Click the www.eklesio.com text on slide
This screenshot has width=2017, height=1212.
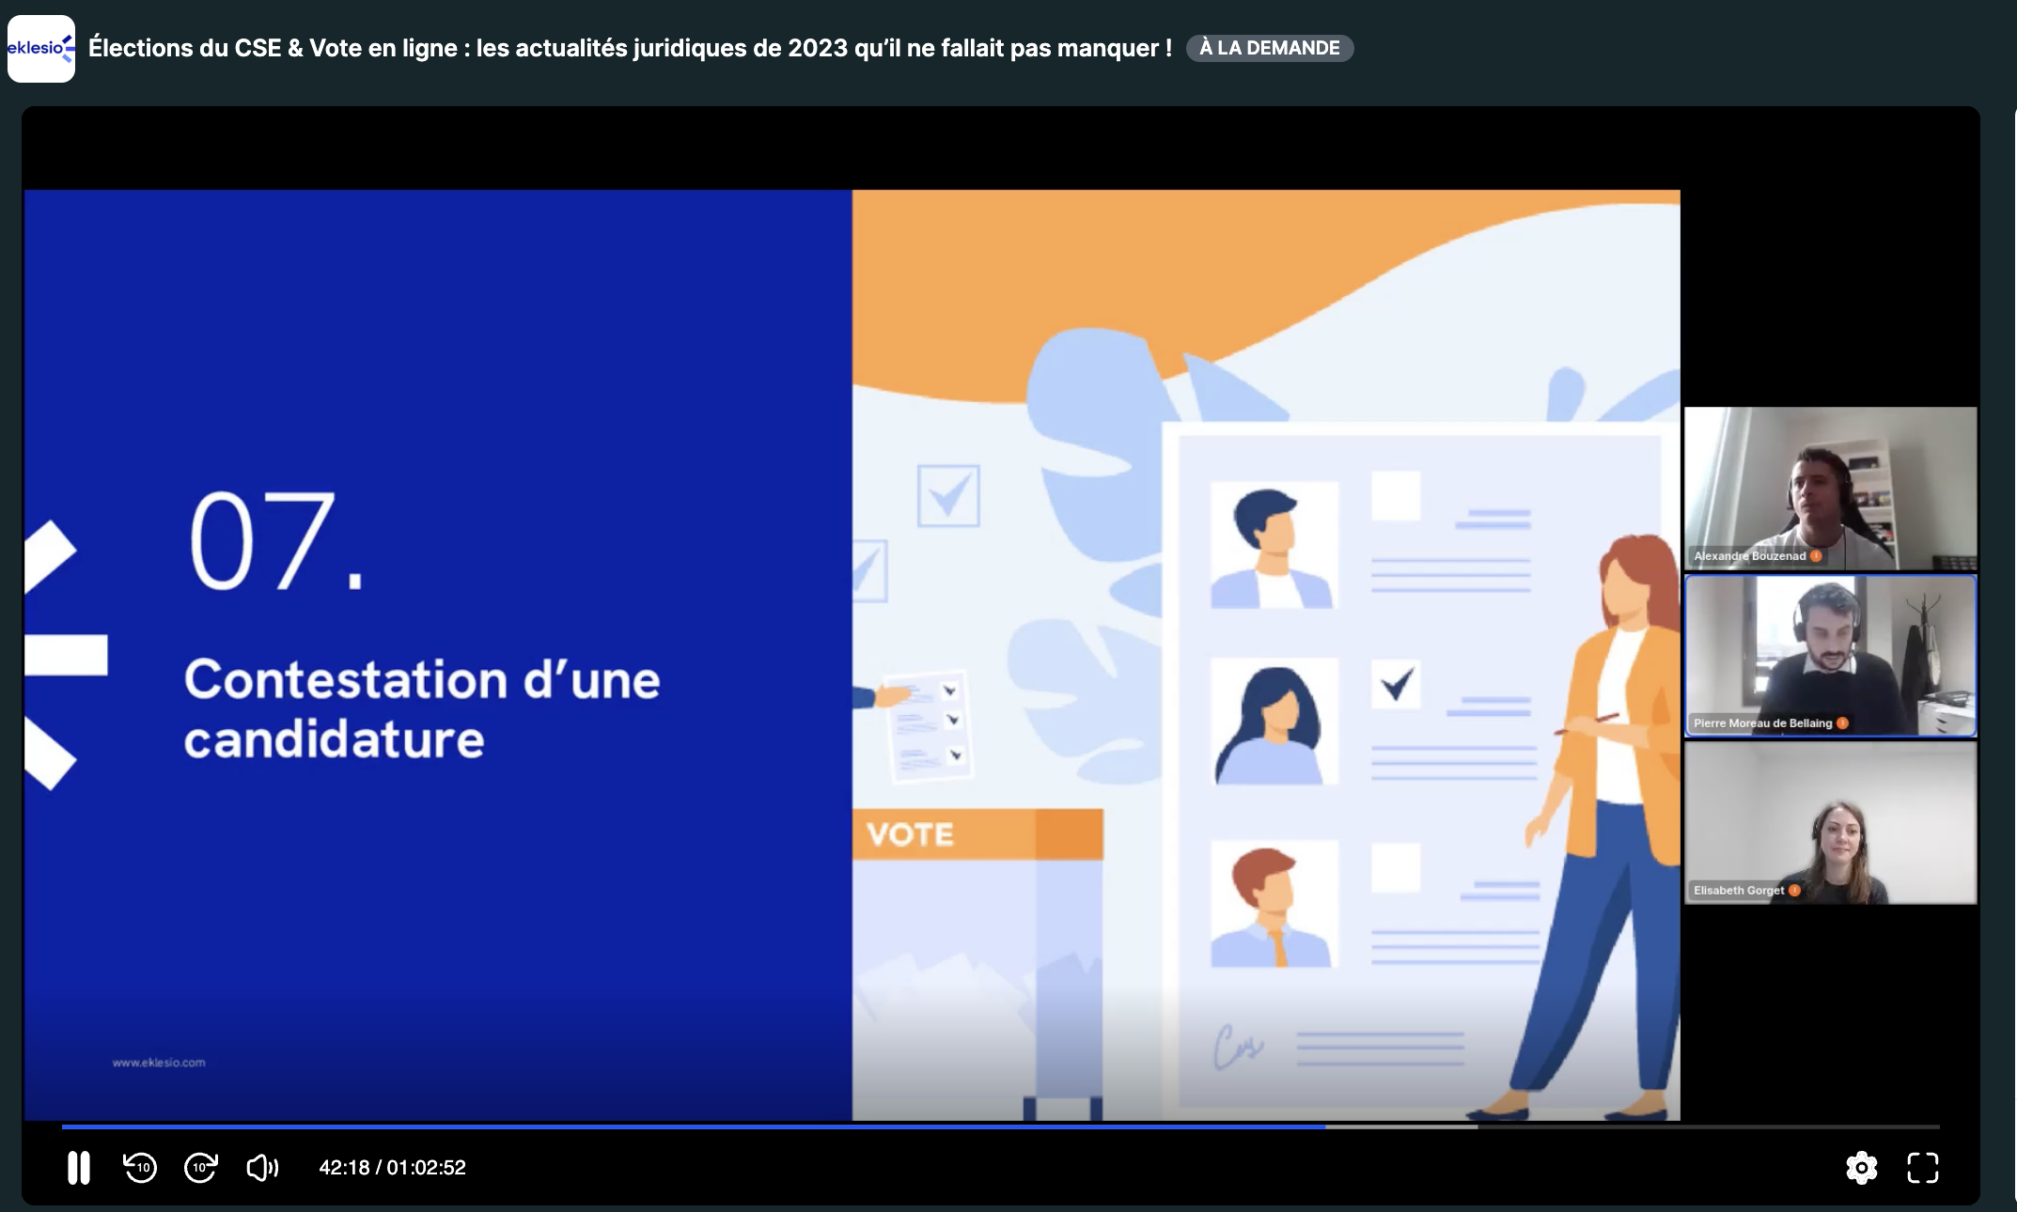tap(159, 1063)
